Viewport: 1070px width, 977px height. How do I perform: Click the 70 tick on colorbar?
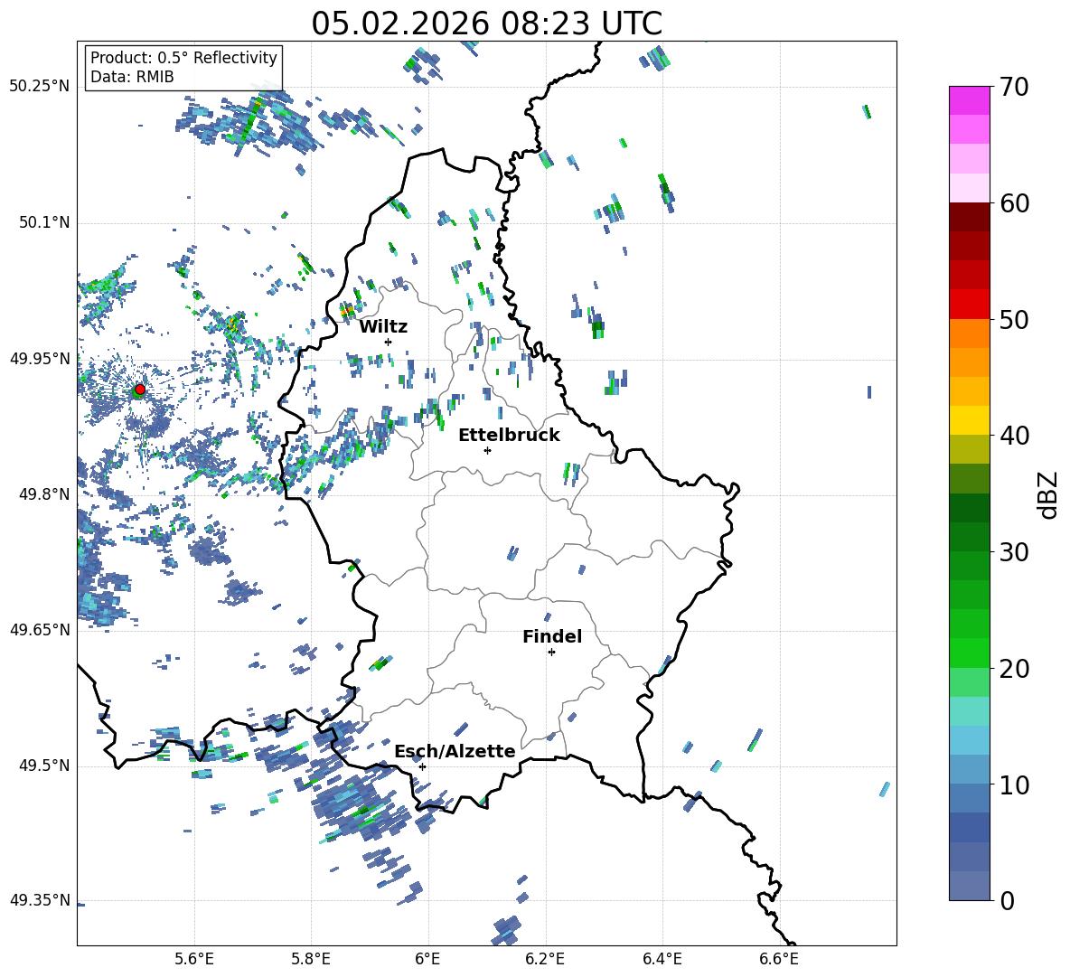tap(1014, 88)
